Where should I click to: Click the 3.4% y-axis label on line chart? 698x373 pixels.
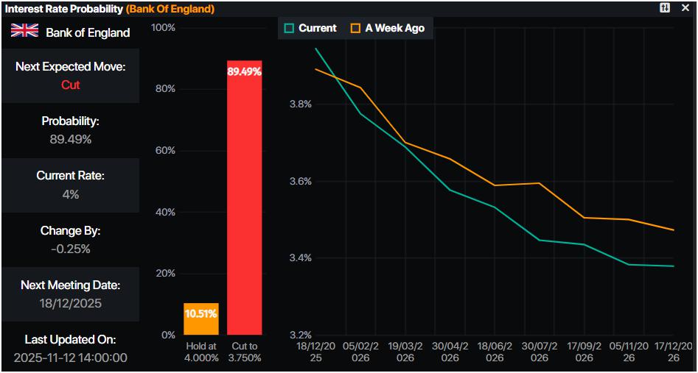(x=301, y=258)
